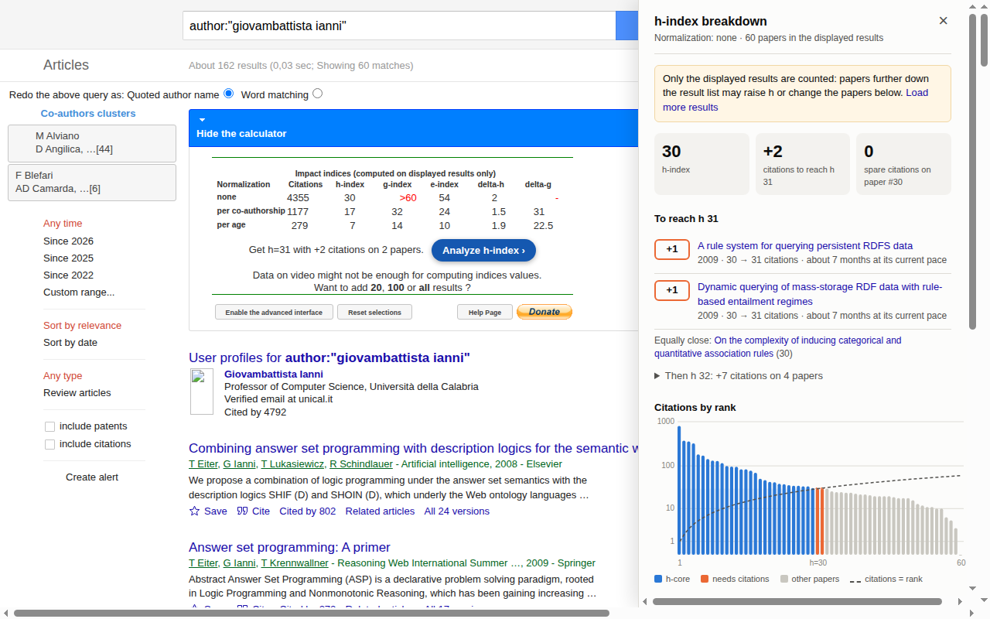
Task: Click the Donate button
Action: pyautogui.click(x=544, y=312)
